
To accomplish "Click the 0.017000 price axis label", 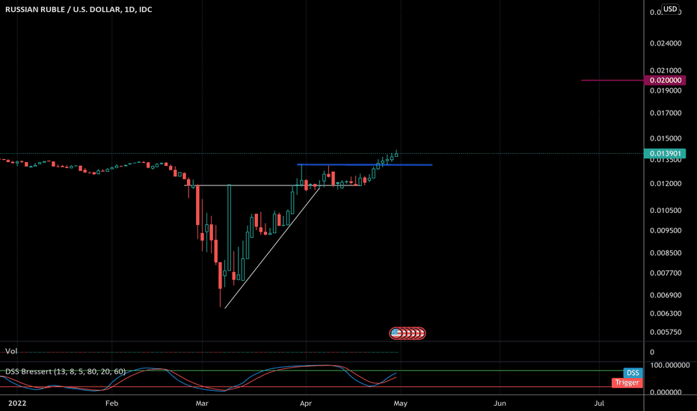I will tap(666, 113).
